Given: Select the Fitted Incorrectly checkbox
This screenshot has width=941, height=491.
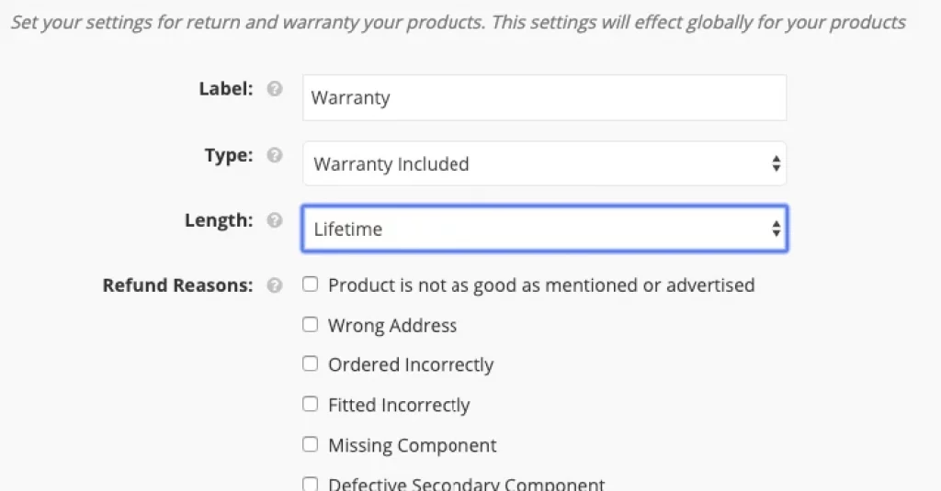Looking at the screenshot, I should (311, 404).
